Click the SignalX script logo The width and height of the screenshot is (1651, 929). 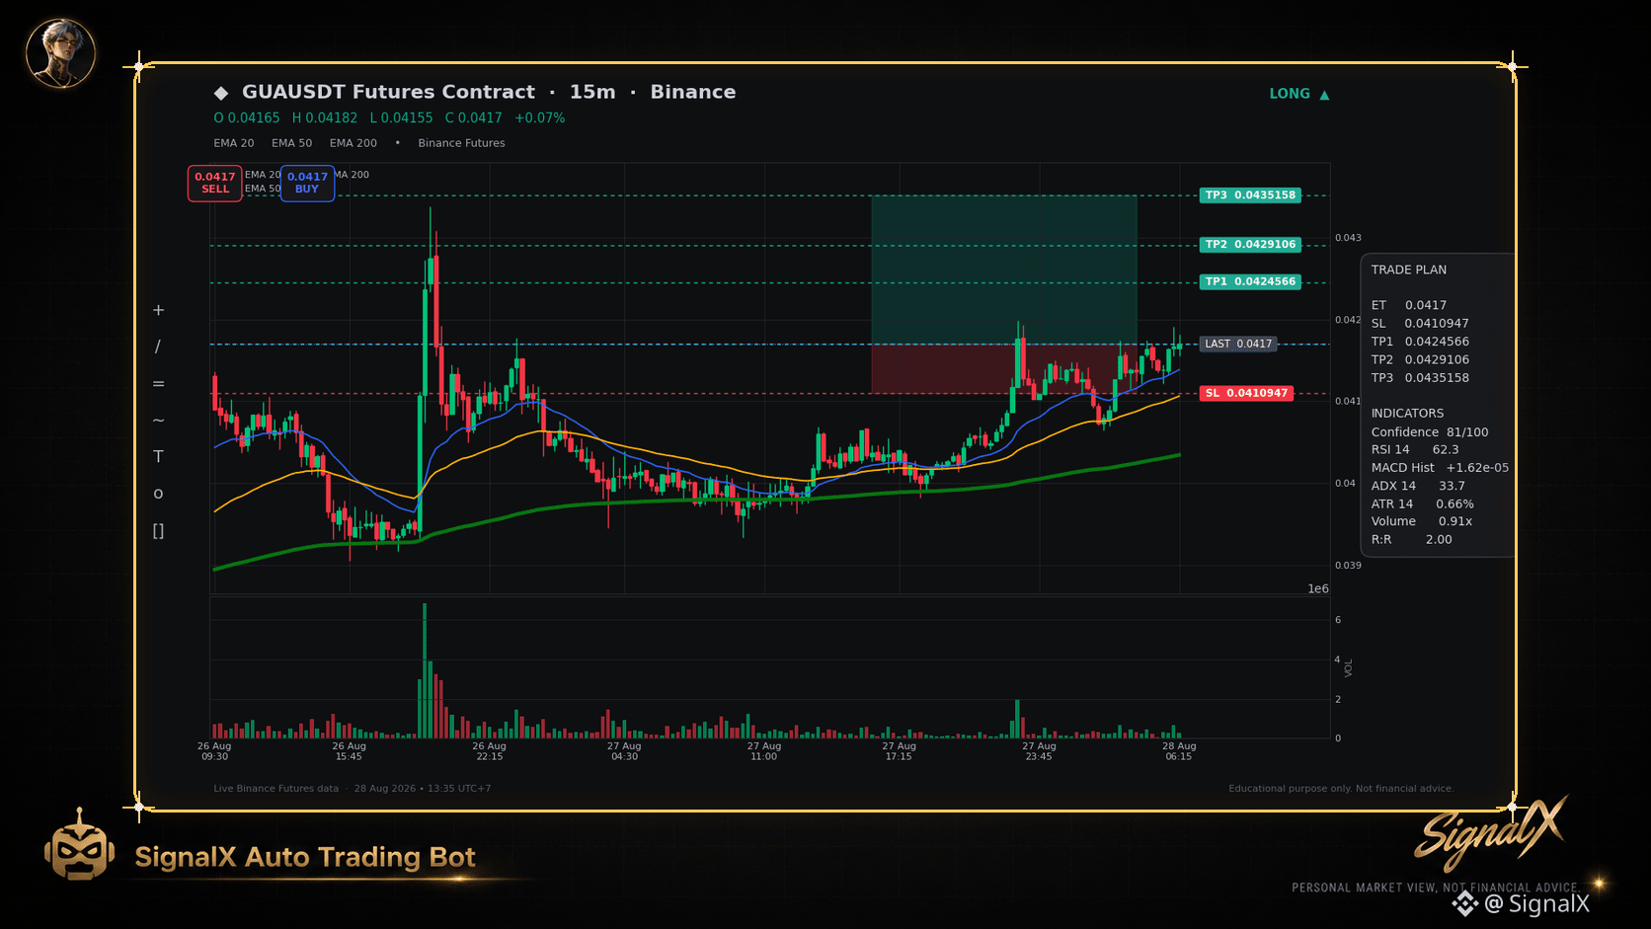pos(1491,833)
